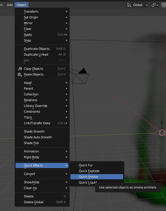Open the Add menu in the header
The width and height of the screenshot is (166, 211).
click(10, 5)
